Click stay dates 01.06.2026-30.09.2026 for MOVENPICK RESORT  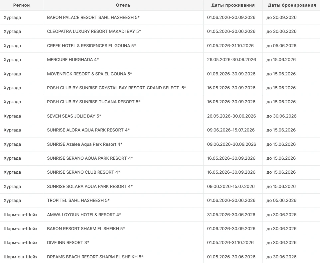231,74
